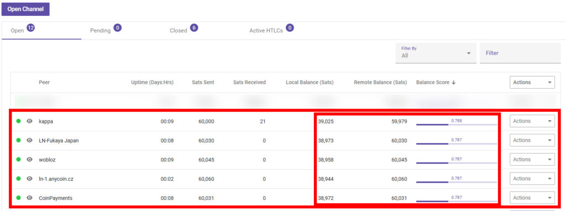Sort by Peer column header
566x211 pixels.
pyautogui.click(x=44, y=83)
